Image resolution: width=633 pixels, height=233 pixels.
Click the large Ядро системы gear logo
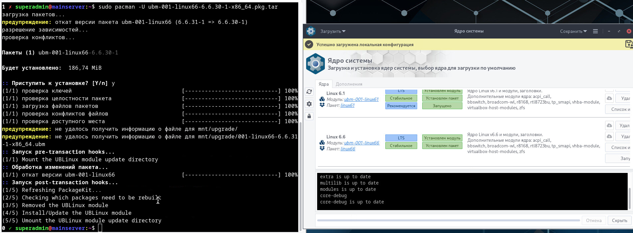pyautogui.click(x=316, y=64)
